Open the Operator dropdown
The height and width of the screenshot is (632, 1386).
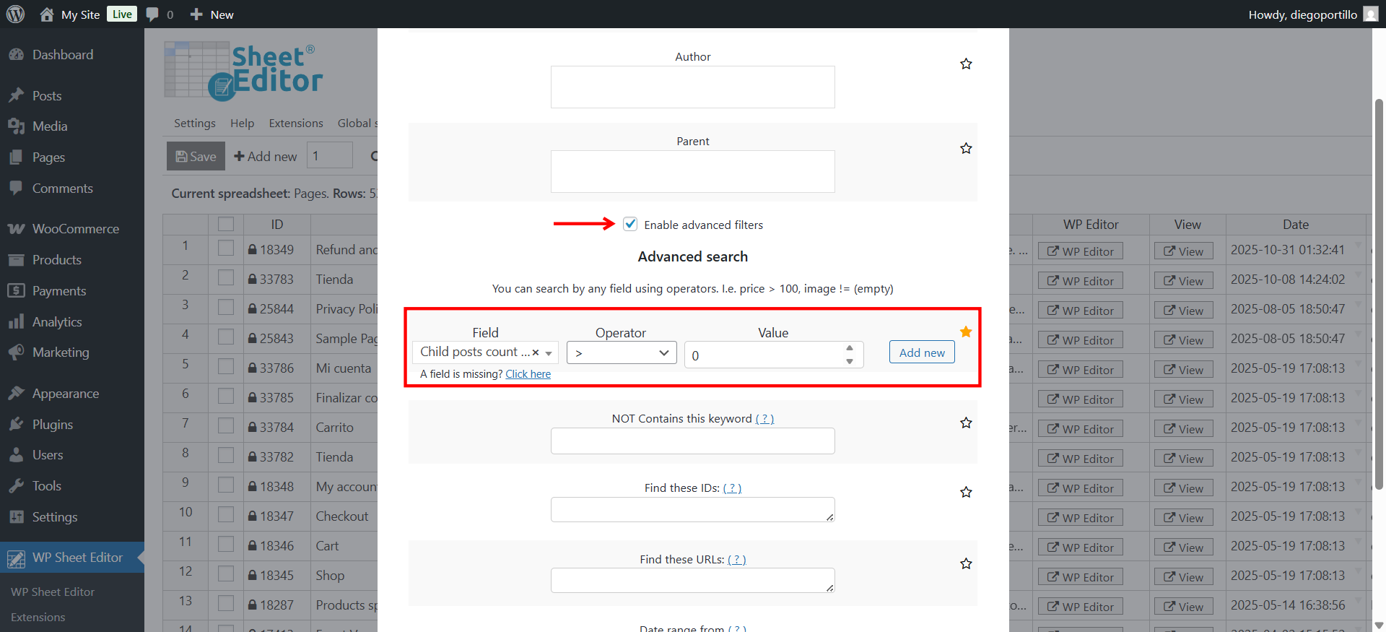621,353
